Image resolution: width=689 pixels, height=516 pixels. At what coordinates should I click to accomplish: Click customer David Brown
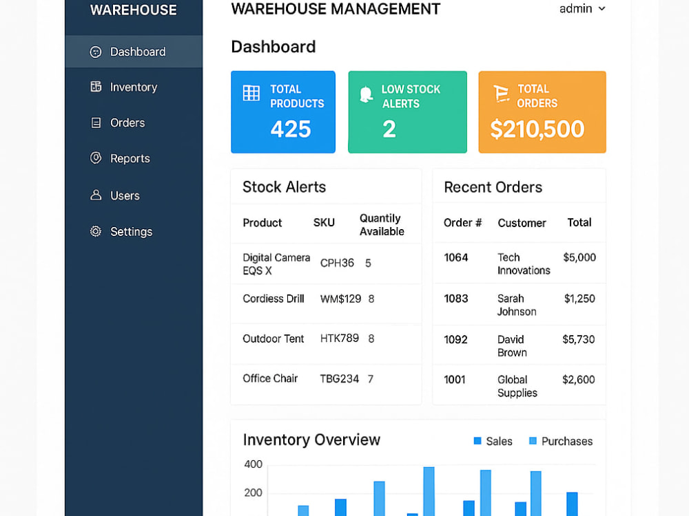click(512, 346)
